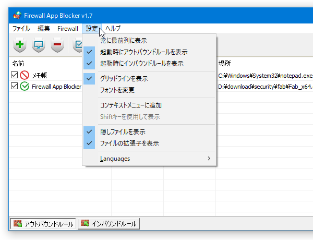The height and width of the screenshot is (240, 313).
Task: Click the Firewall App Blocker title icon
Action: click(17, 15)
